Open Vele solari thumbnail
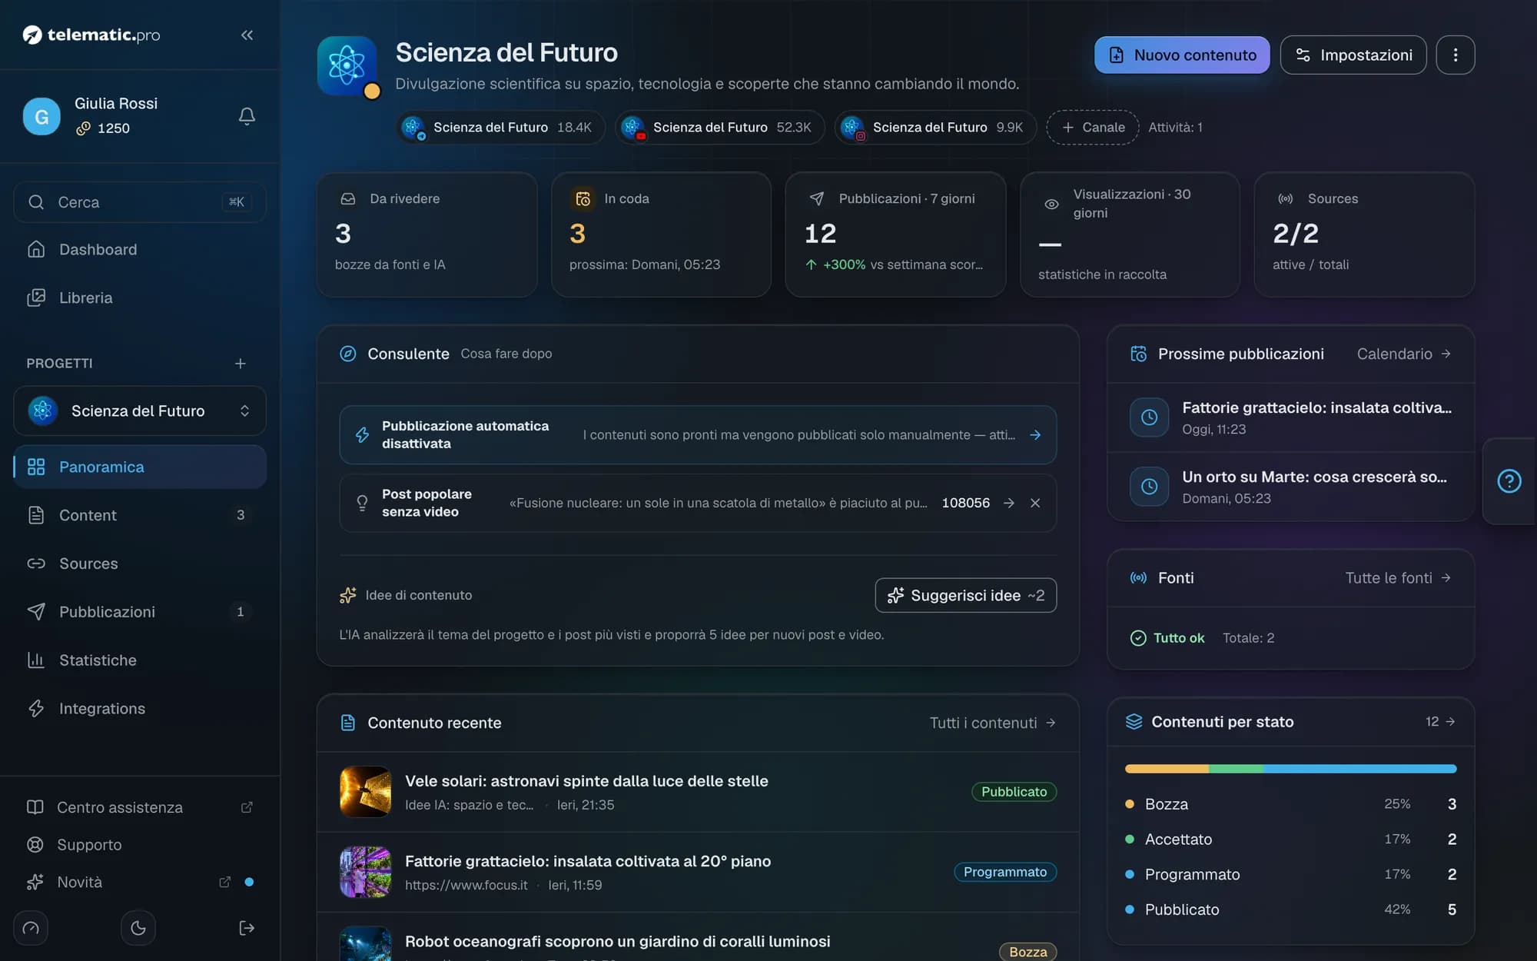 click(x=365, y=792)
